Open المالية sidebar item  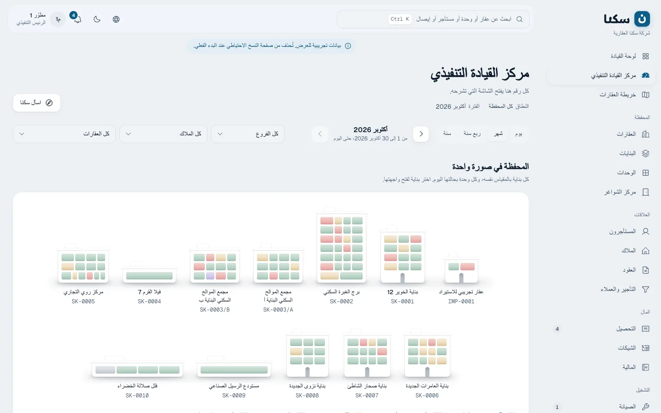(601, 367)
